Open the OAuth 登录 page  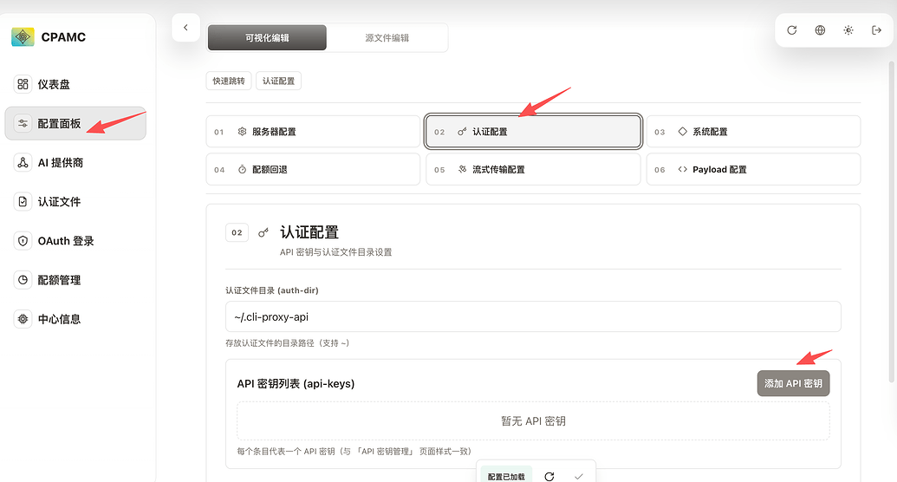click(75, 241)
